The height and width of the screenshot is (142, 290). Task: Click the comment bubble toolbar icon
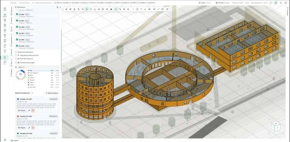click(103, 9)
